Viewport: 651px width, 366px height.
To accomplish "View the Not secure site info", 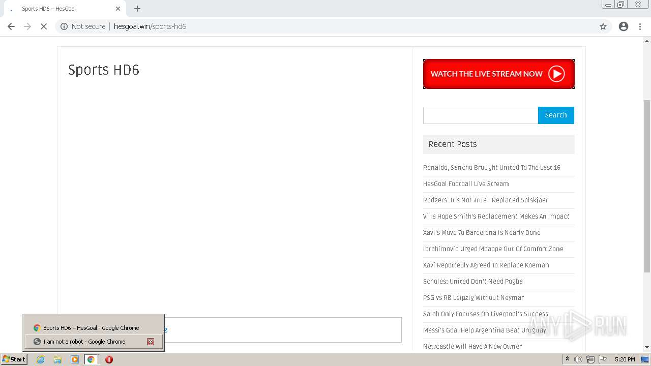I will tap(83, 26).
